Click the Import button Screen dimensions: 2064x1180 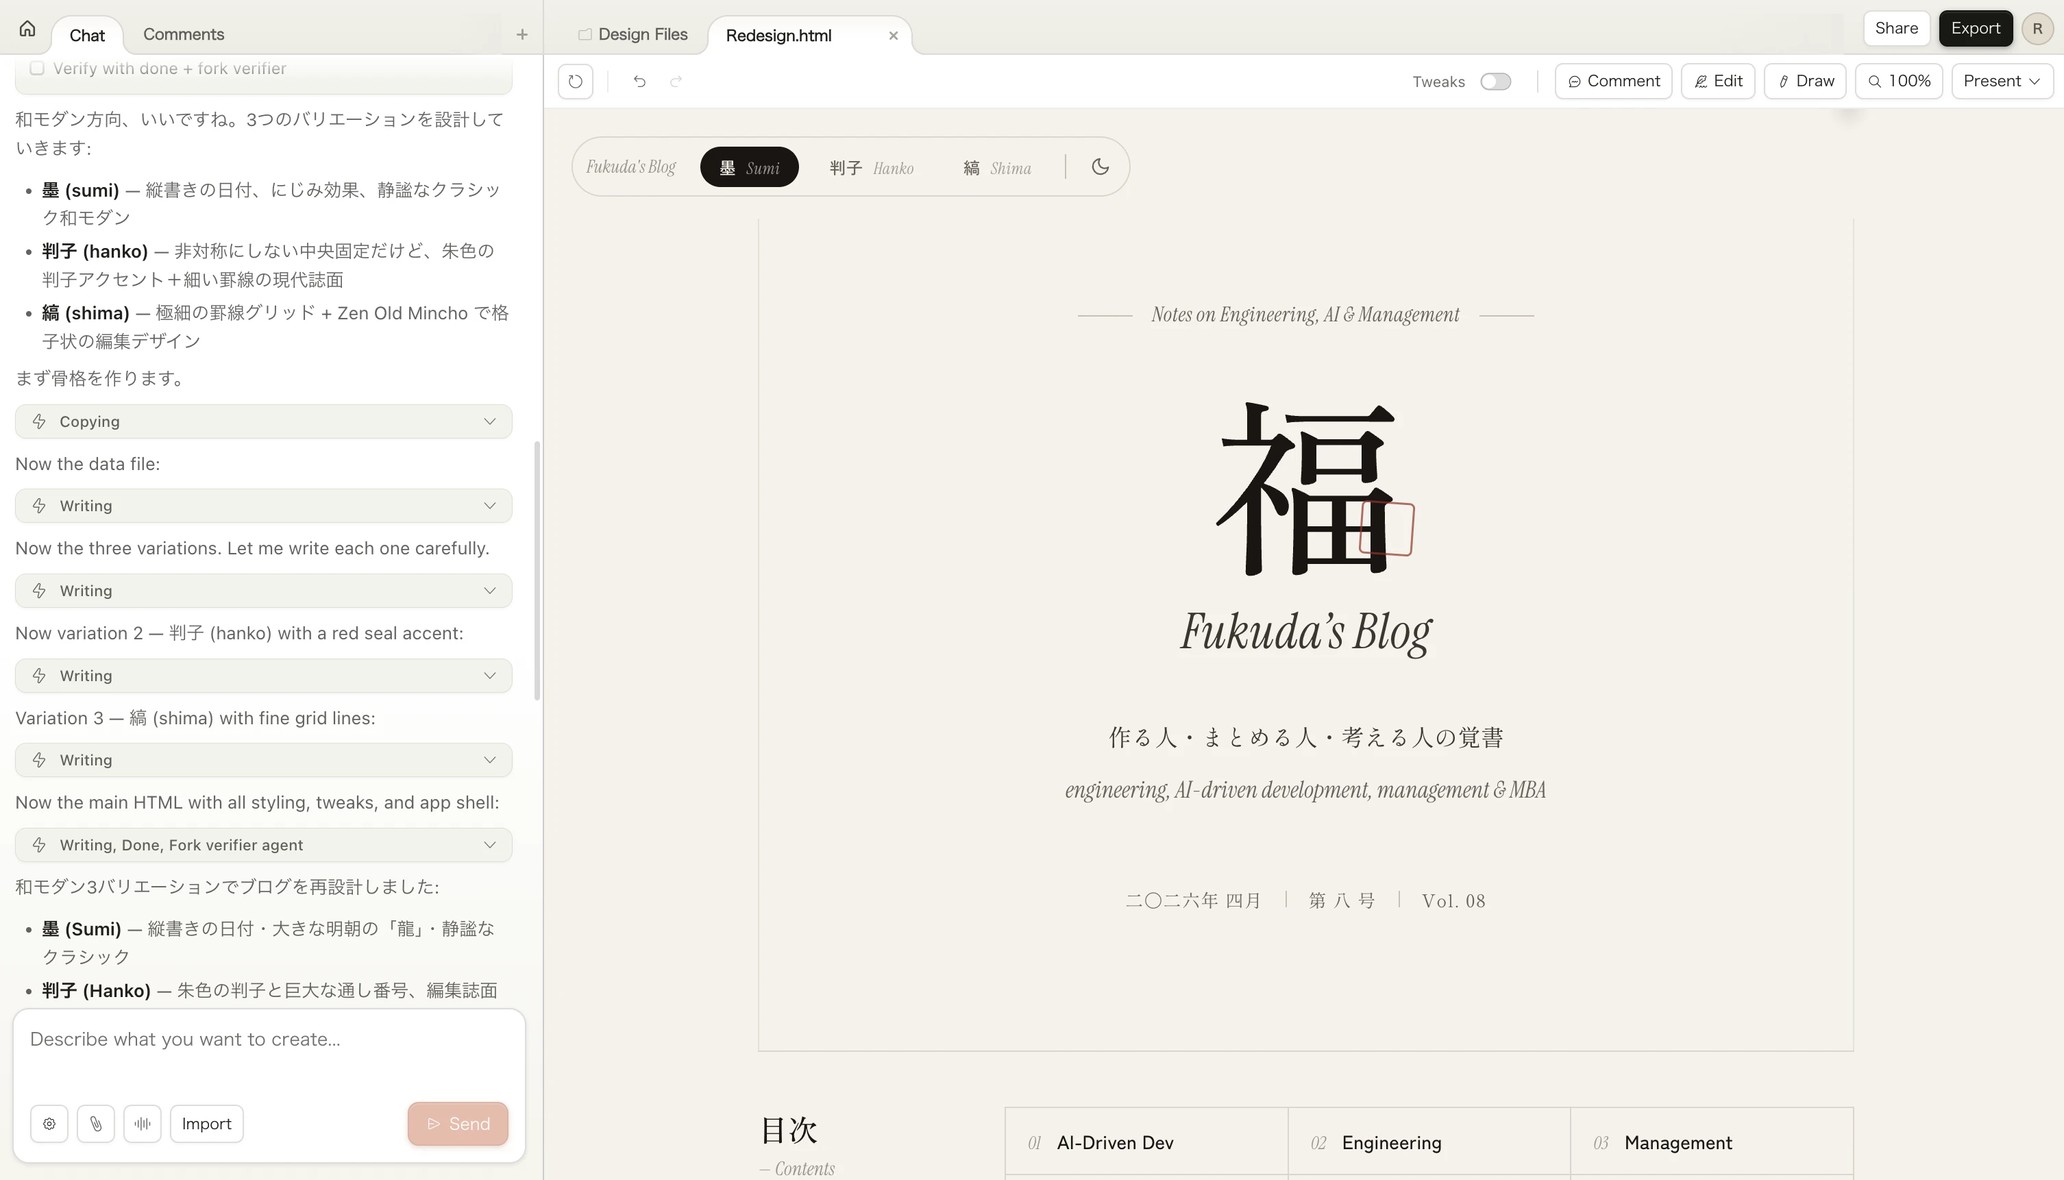tap(206, 1123)
